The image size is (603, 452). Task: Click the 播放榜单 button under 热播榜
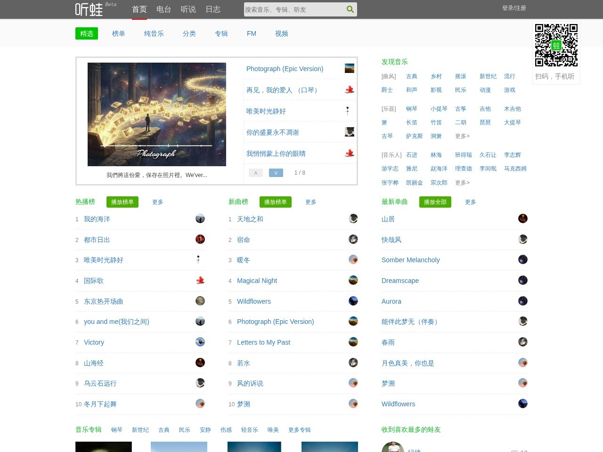122,202
